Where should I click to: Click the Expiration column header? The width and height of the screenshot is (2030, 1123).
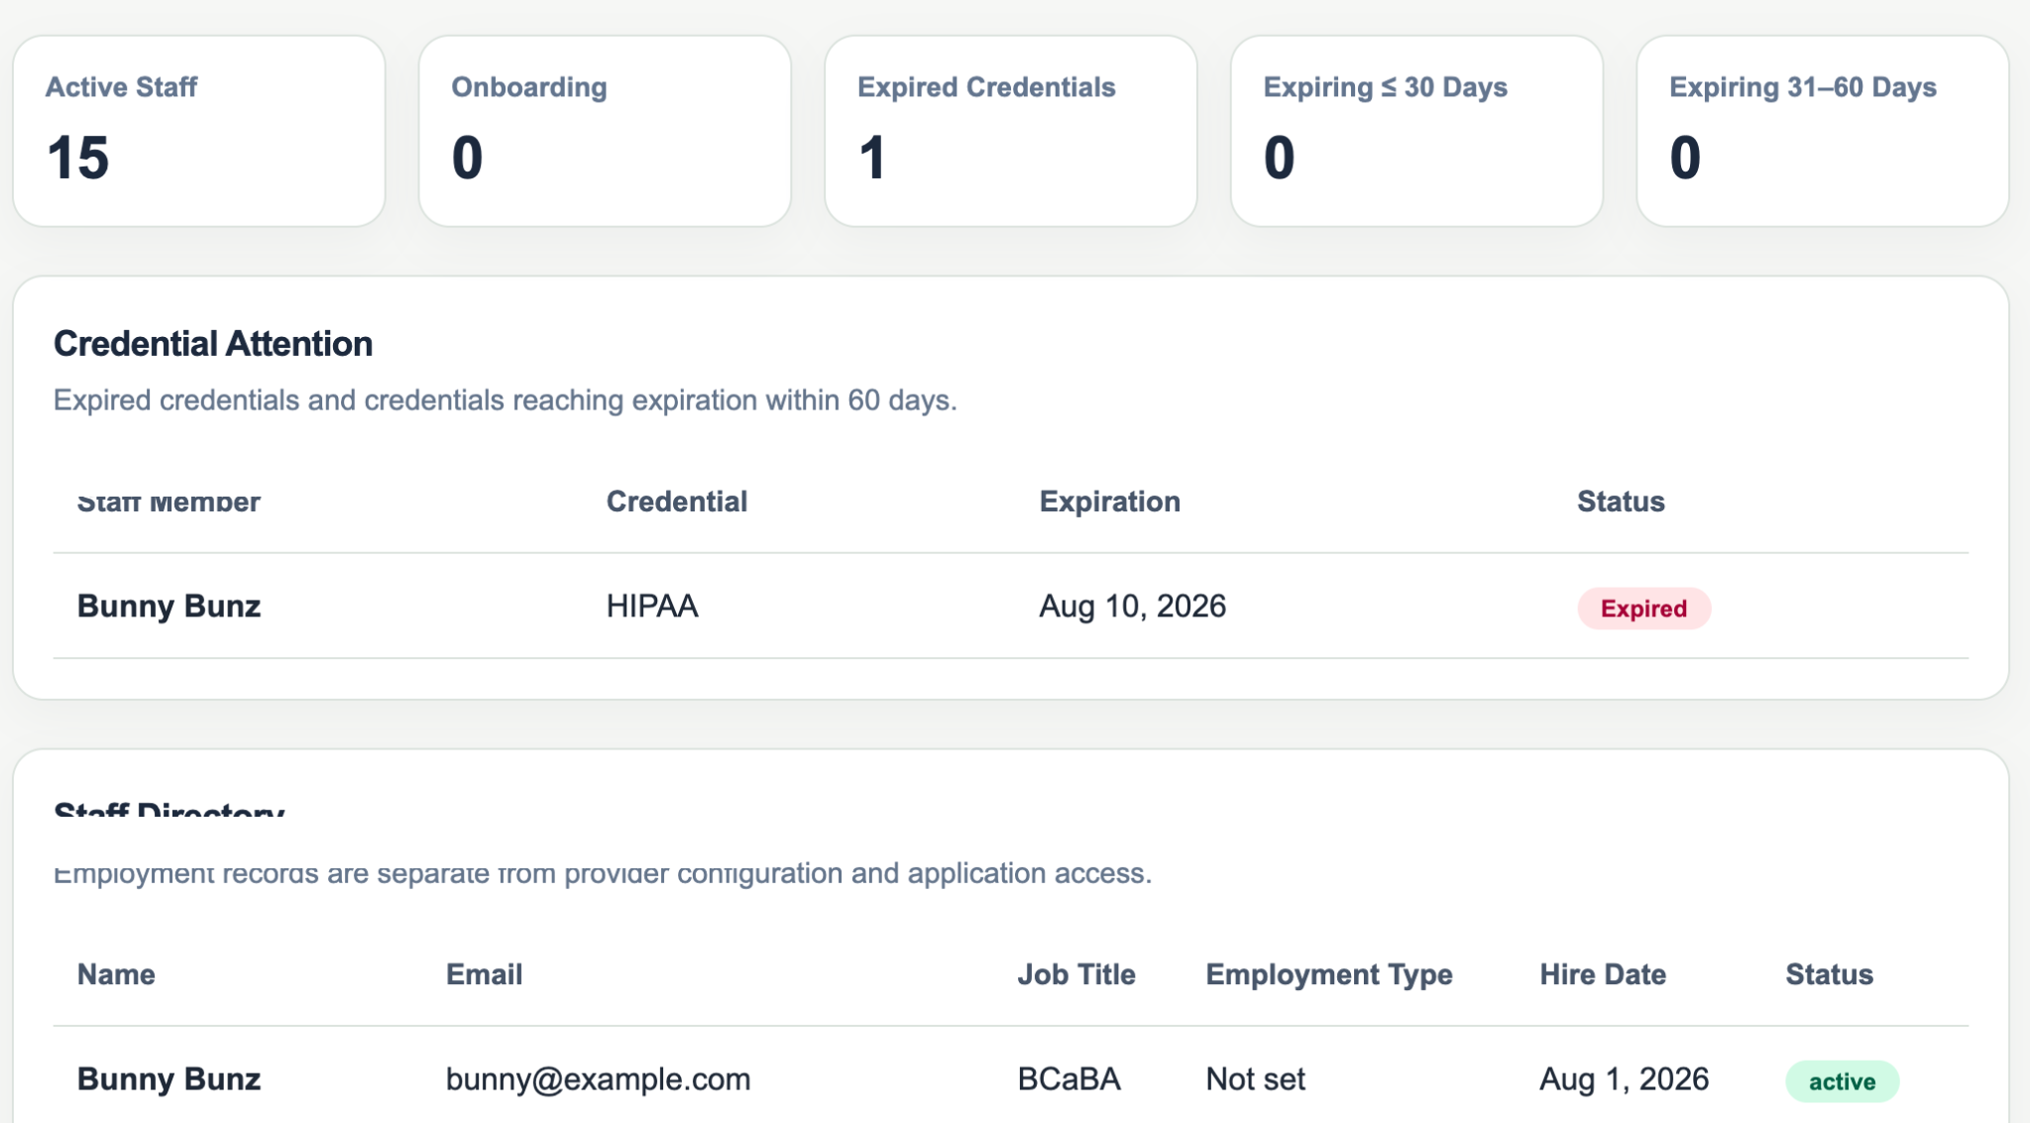[1109, 502]
